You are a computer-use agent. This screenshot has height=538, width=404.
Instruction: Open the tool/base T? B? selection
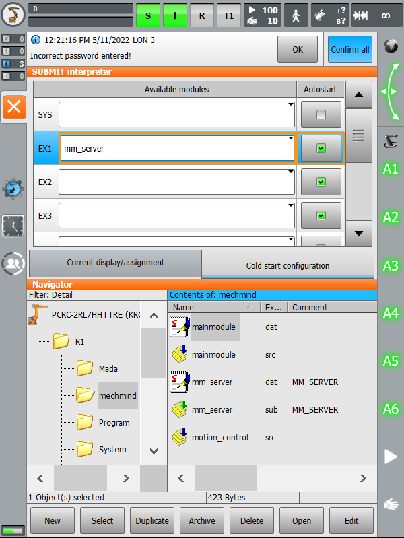[x=329, y=15]
